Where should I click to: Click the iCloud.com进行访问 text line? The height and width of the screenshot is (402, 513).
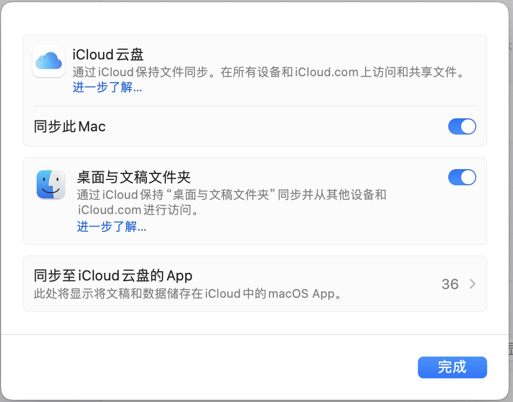(137, 210)
